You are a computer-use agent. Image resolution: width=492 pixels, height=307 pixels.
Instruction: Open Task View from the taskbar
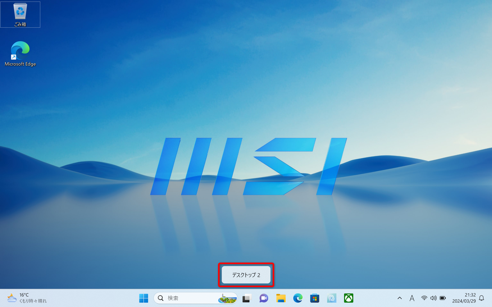[246, 298]
